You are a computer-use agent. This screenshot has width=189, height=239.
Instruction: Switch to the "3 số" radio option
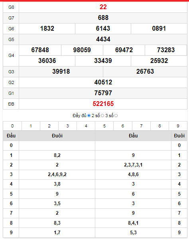pyautogui.click(x=116, y=116)
